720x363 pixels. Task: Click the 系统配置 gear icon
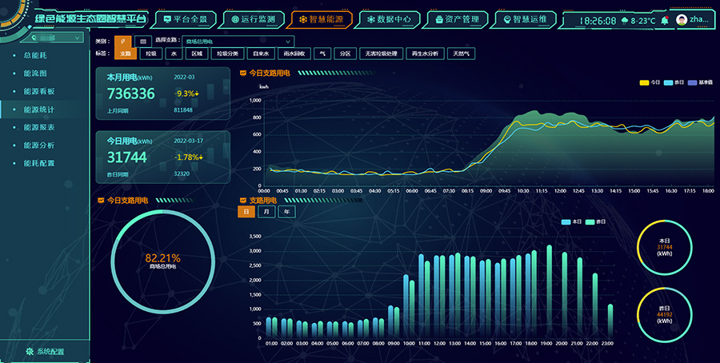tap(30, 351)
